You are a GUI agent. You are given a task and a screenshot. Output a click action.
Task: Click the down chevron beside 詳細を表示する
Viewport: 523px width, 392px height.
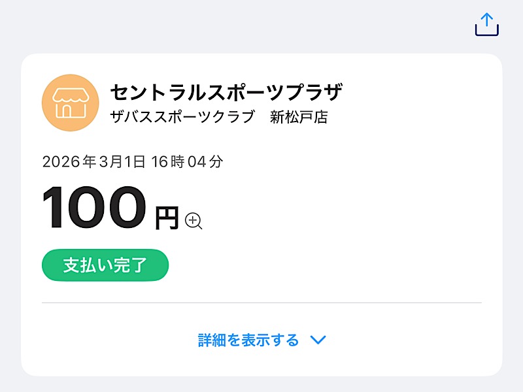(318, 340)
